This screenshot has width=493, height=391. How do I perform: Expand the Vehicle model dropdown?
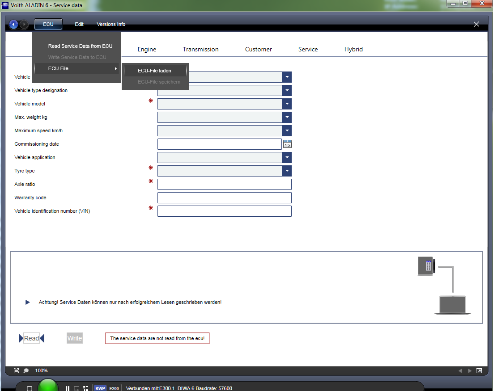pyautogui.click(x=287, y=104)
